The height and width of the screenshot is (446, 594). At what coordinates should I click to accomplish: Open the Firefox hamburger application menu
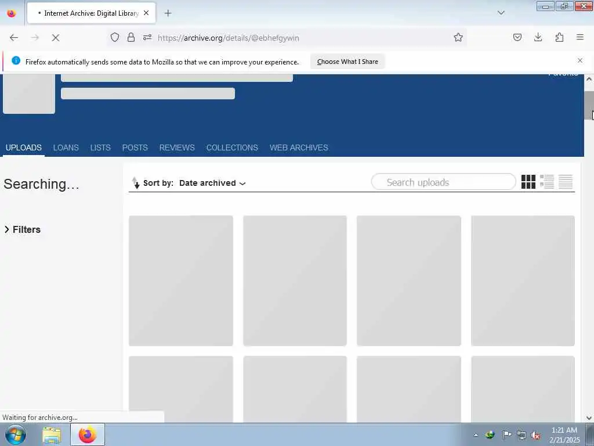pyautogui.click(x=580, y=37)
